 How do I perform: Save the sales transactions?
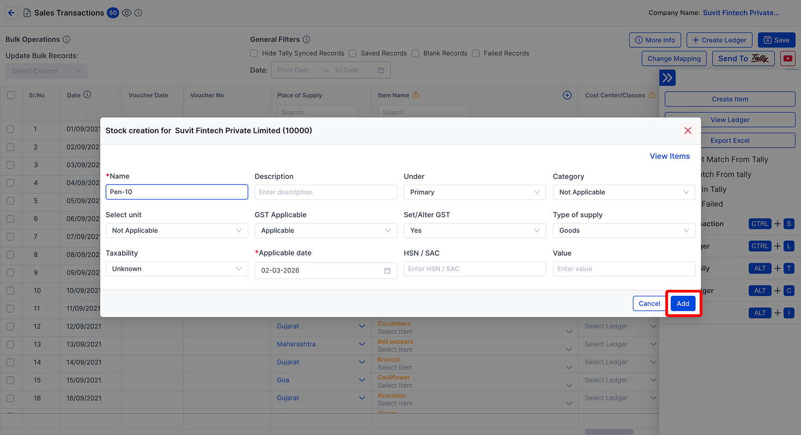tap(776, 40)
